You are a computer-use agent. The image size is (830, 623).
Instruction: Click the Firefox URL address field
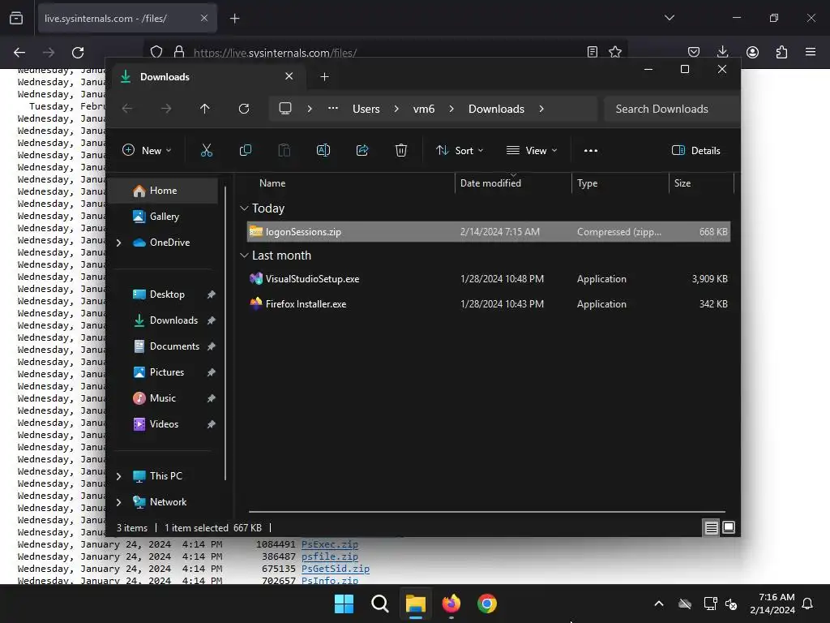[x=387, y=53]
